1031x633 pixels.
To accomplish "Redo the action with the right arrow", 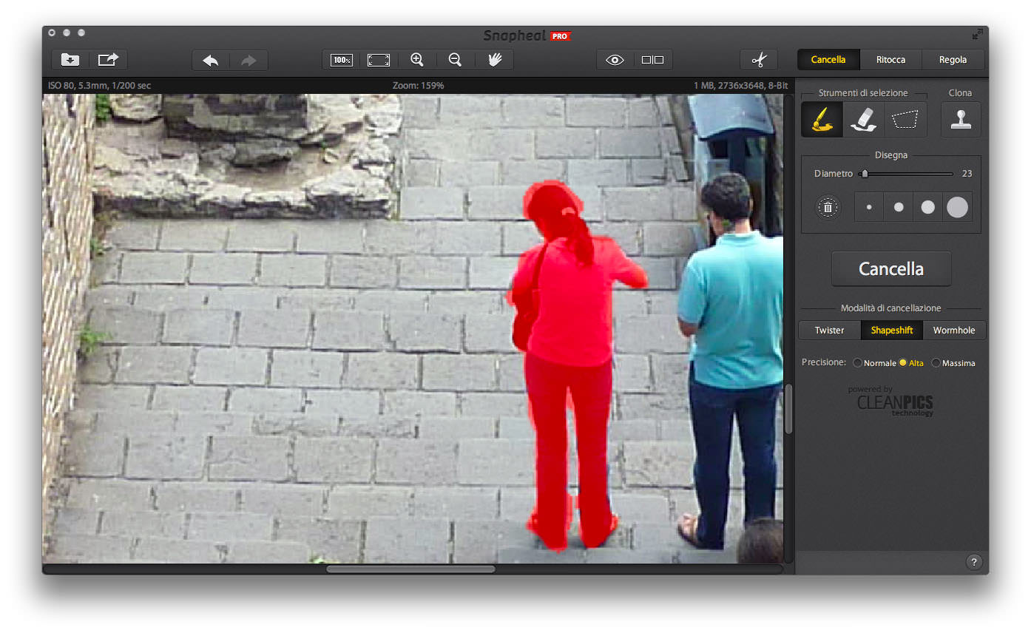I will (249, 60).
